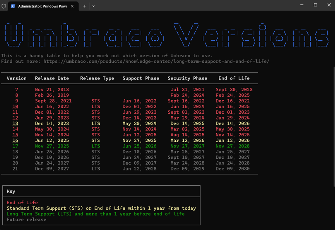The image size is (335, 230).
Task: Click the Key box header
Action: [11, 191]
